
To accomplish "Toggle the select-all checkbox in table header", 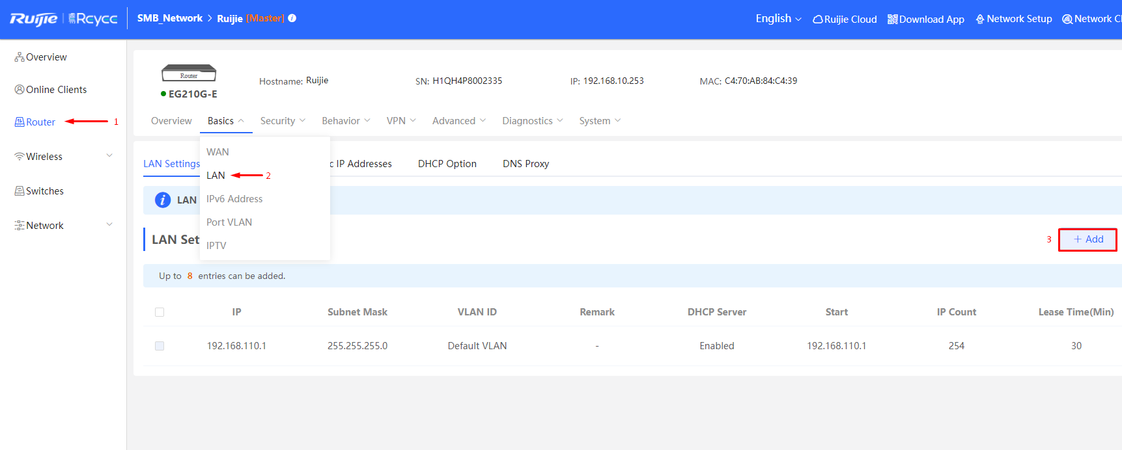I will [x=160, y=312].
